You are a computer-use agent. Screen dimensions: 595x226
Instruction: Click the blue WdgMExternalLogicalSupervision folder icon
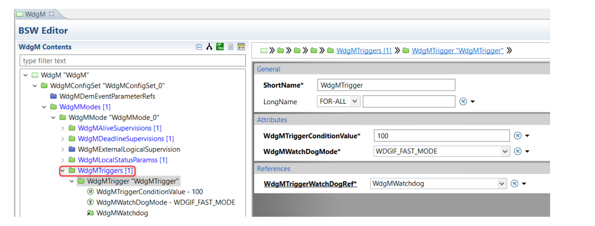72,150
